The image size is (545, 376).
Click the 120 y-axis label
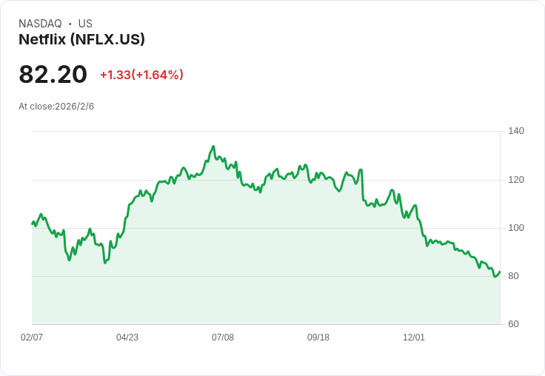[x=516, y=180]
